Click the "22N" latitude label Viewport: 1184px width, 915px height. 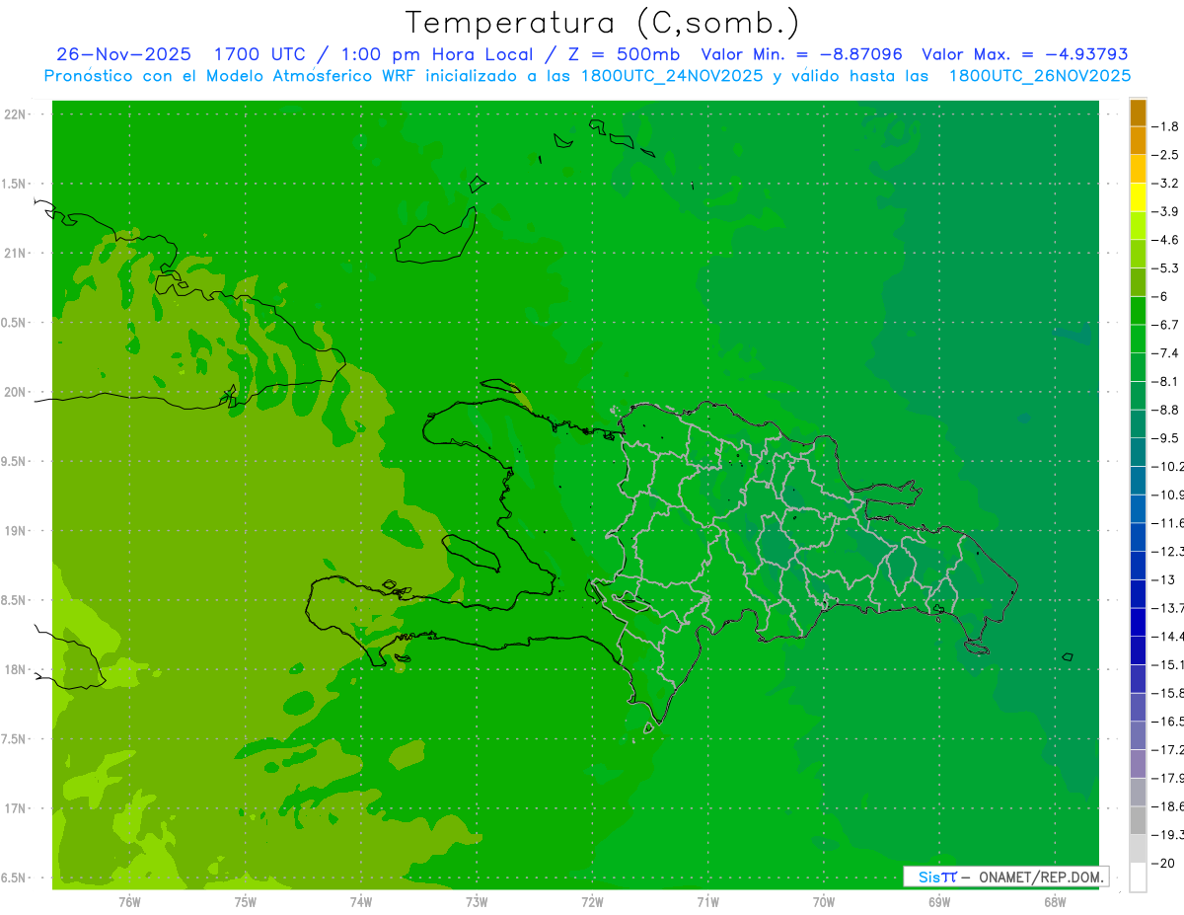tap(14, 114)
